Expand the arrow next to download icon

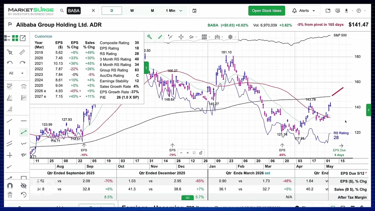point(352,11)
